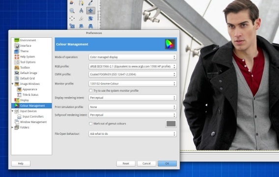Open the Mode of operation dropdown
This screenshot has width=279, height=177.
point(133,57)
